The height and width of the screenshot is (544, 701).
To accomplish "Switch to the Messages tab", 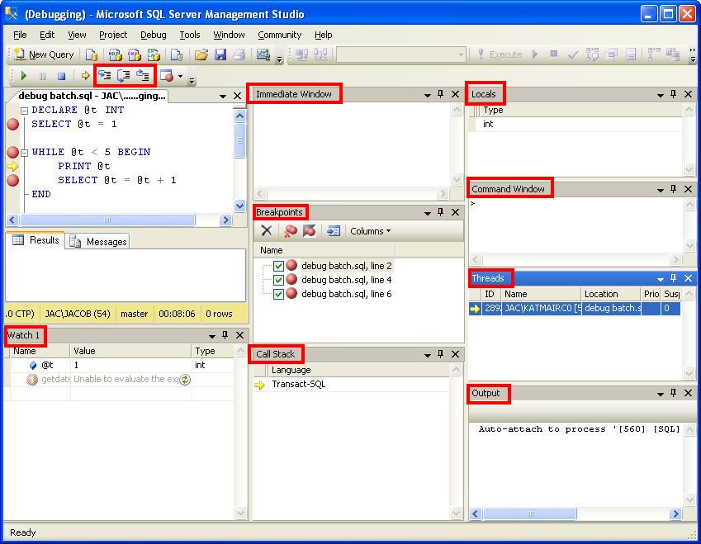I will (97, 242).
